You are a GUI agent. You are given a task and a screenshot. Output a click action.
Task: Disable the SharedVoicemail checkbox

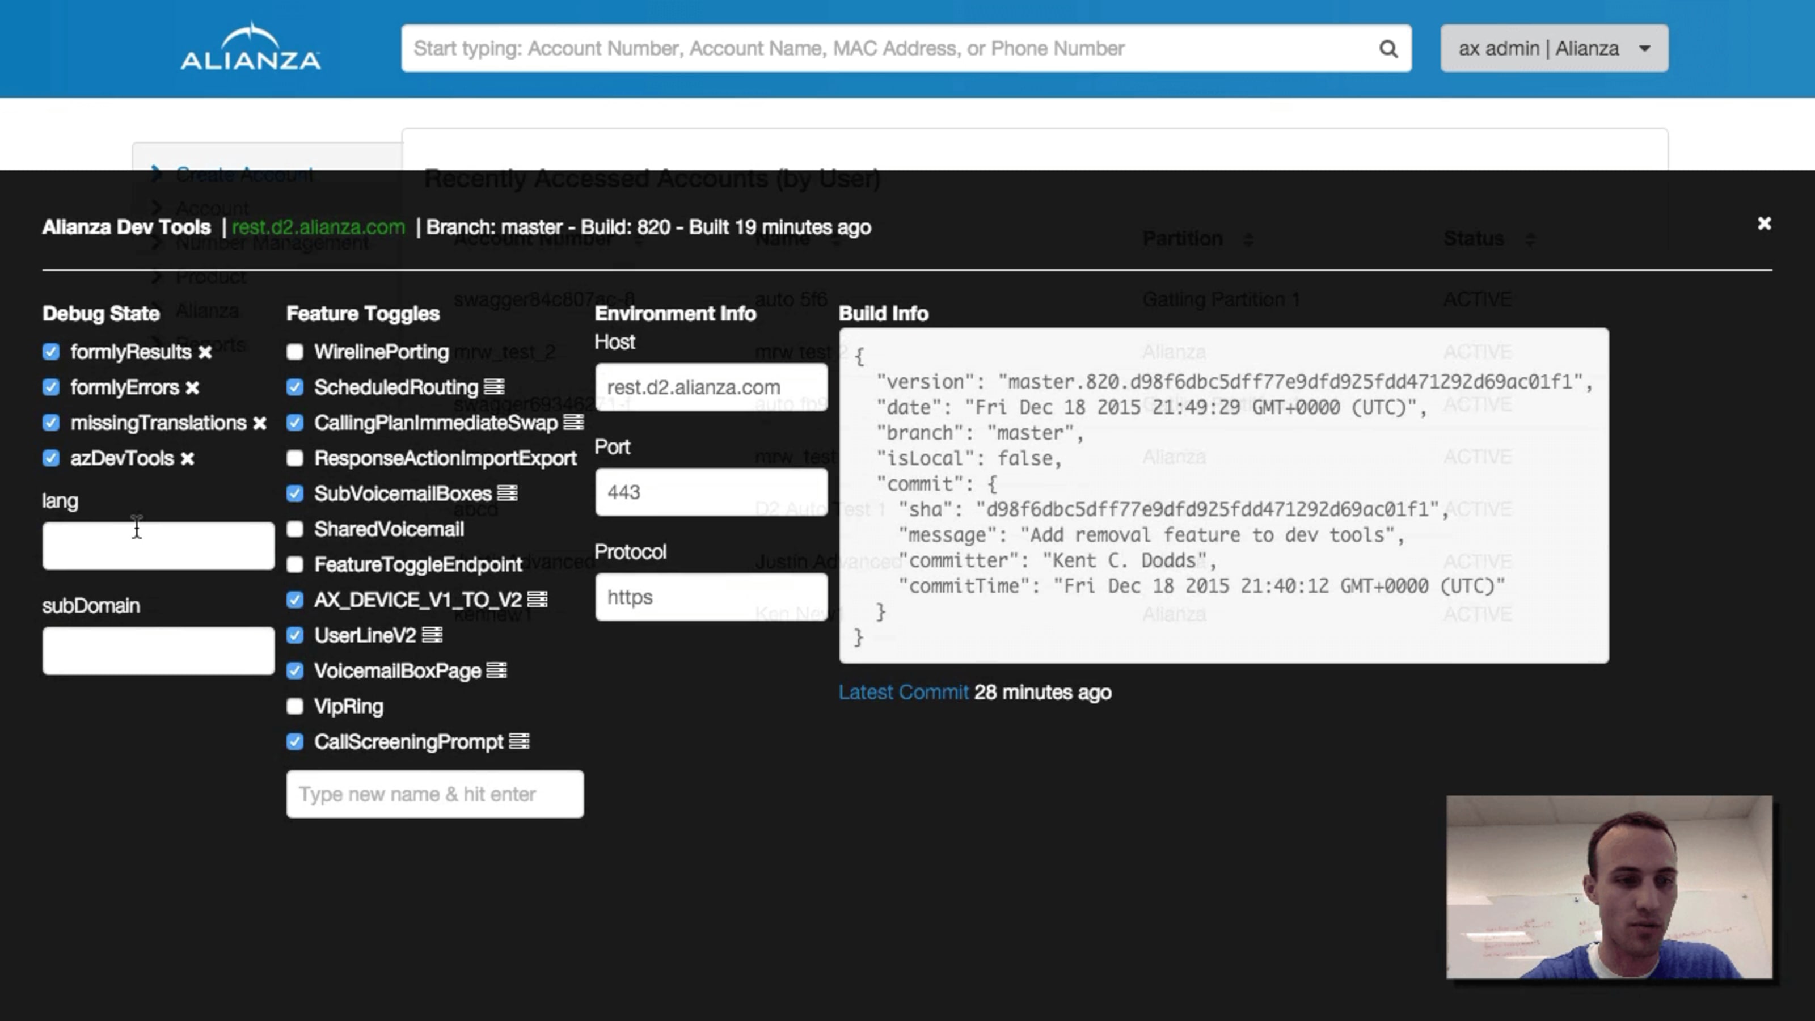[x=296, y=529]
